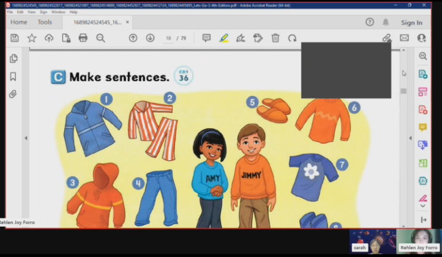
Task: Open the Sign menu
Action: click(43, 12)
